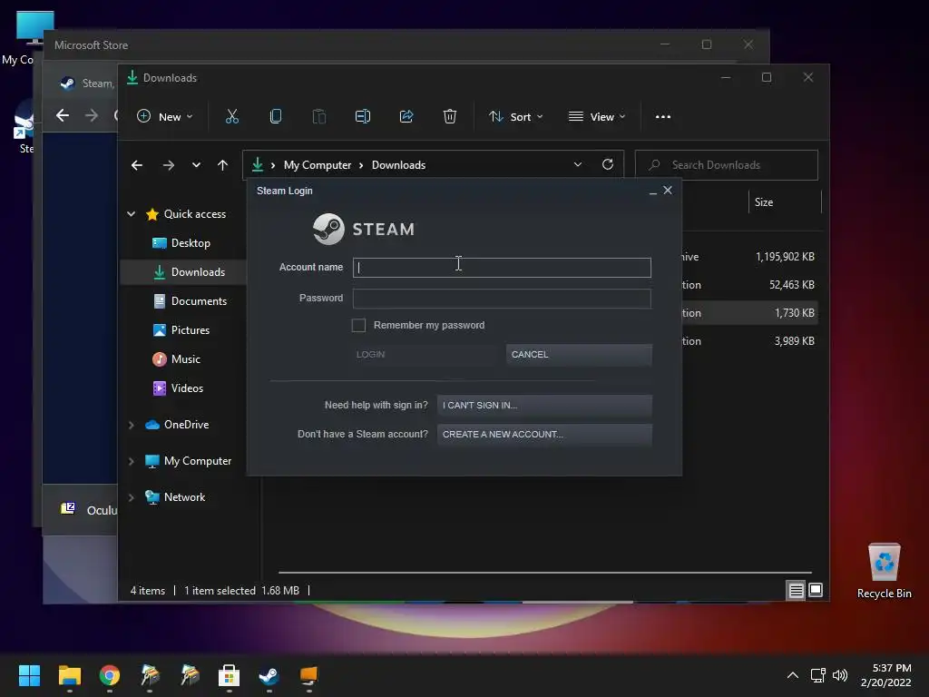
Task: Click the I CAN'T SIGN IN button
Action: [544, 406]
